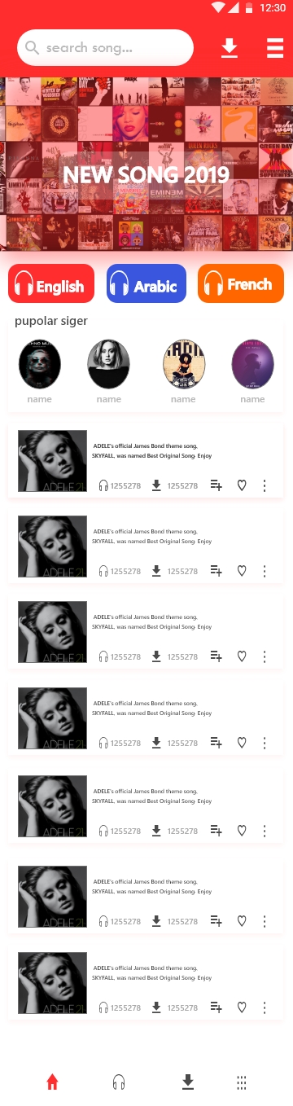This screenshot has height=1106, width=293.
Task: Open the grid apps tab in bottom bar
Action: (242, 1082)
